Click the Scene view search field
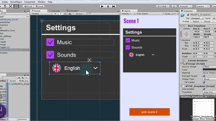Screen dimensions: 216x121 pyautogui.click(x=102, y=13)
